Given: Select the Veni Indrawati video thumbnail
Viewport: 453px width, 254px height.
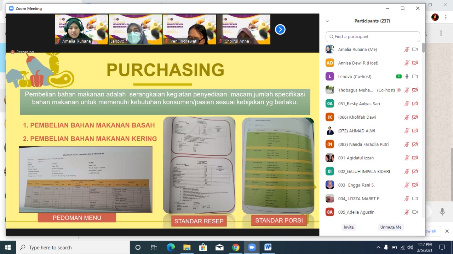Looking at the screenshot, I should point(190,29).
